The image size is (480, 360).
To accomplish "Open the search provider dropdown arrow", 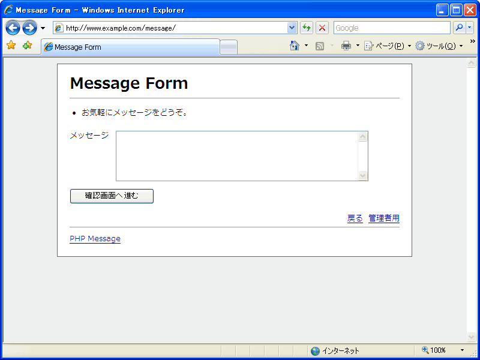I will click(470, 28).
